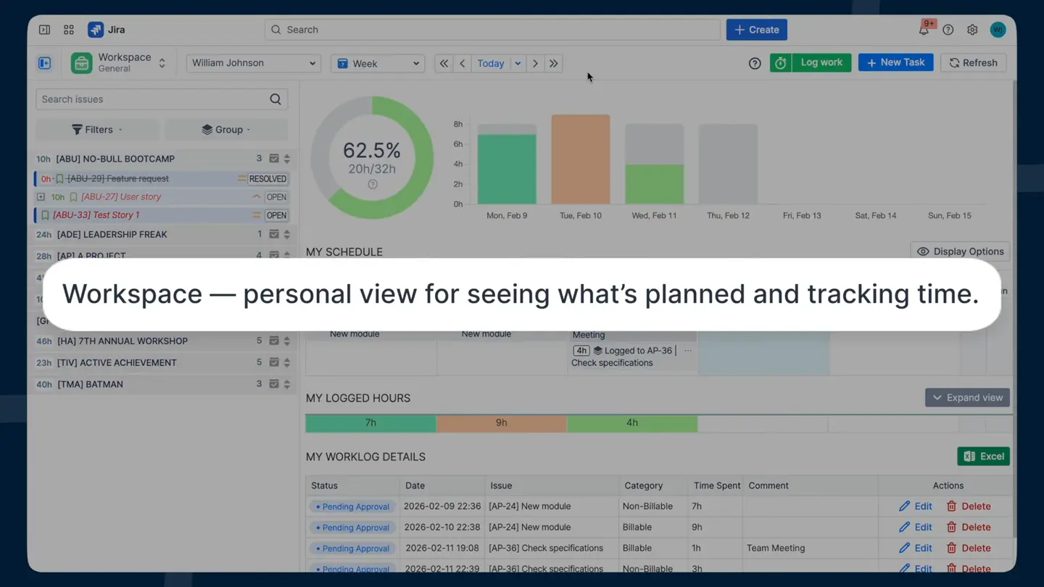Select the TMA BATMAN project row
The width and height of the screenshot is (1044, 587).
[163, 384]
